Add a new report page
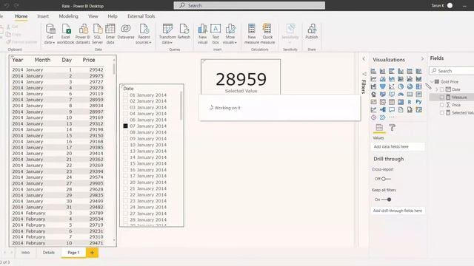474x266 pixels. tap(92, 253)
